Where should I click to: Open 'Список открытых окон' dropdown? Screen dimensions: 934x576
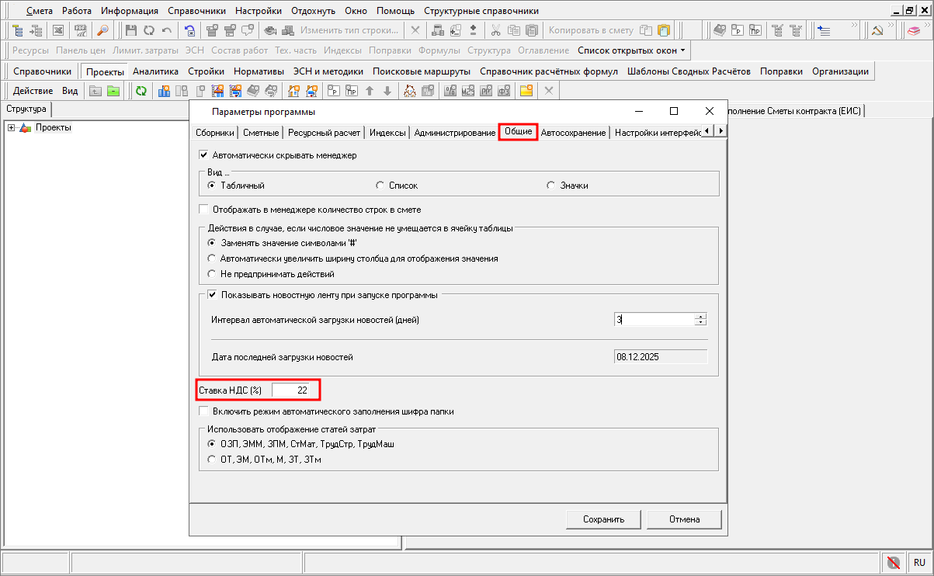(631, 50)
